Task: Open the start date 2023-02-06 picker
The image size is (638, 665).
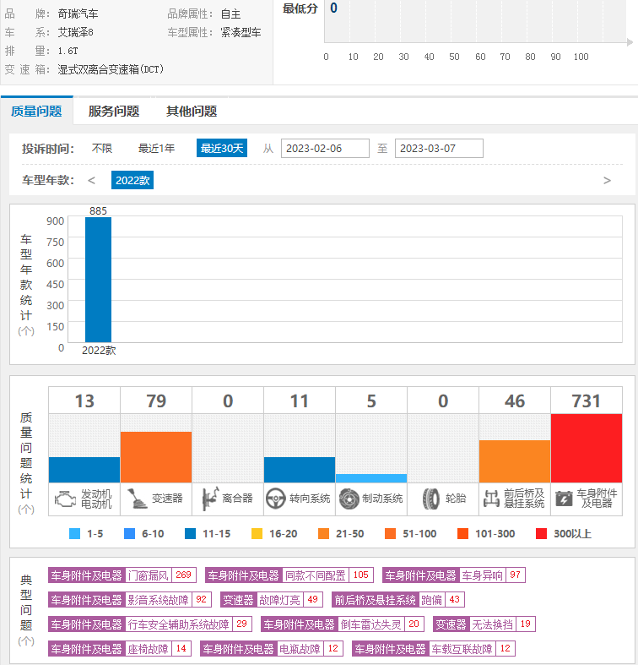Action: 325,149
